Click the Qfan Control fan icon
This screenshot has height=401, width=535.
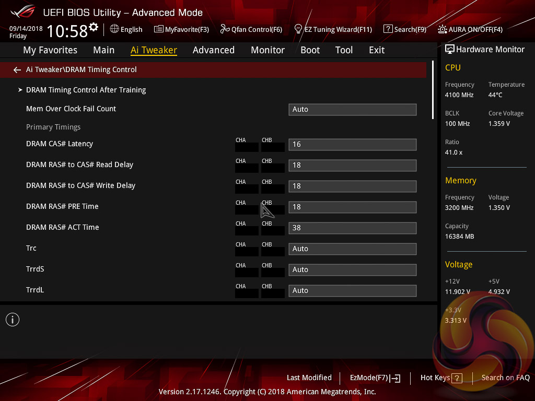pos(225,29)
